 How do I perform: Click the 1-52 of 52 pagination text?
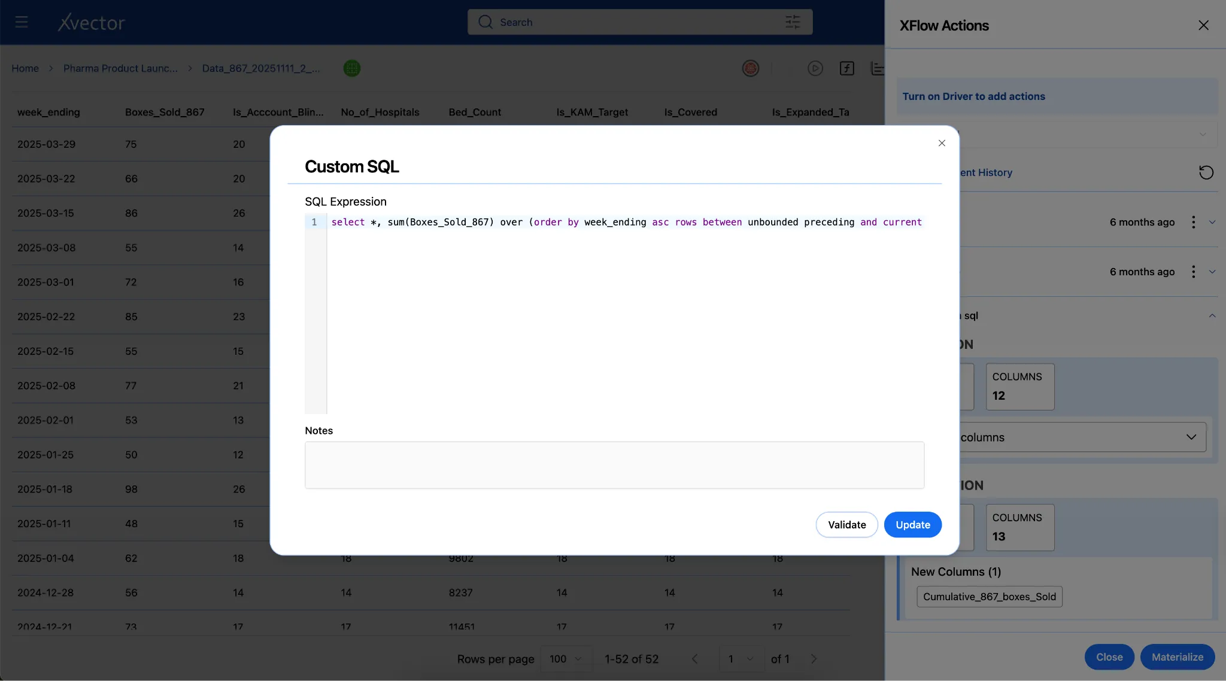[x=631, y=659]
